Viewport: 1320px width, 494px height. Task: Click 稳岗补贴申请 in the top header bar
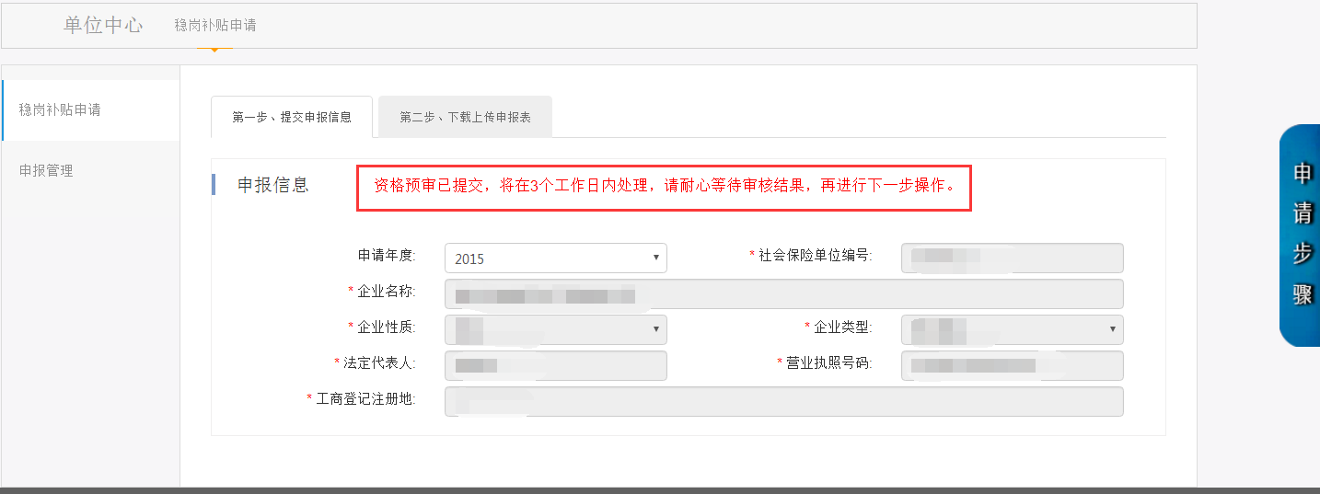pyautogui.click(x=215, y=26)
